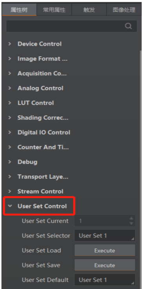
Task: Execute the User Set Load command
Action: pyautogui.click(x=105, y=250)
